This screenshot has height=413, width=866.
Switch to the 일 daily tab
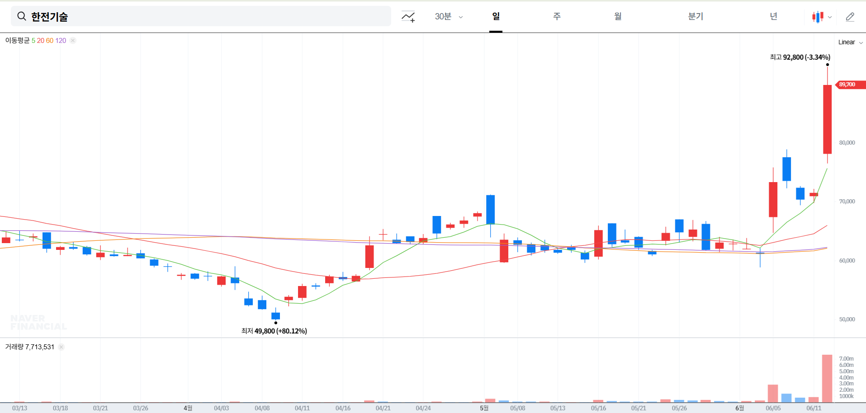click(496, 16)
